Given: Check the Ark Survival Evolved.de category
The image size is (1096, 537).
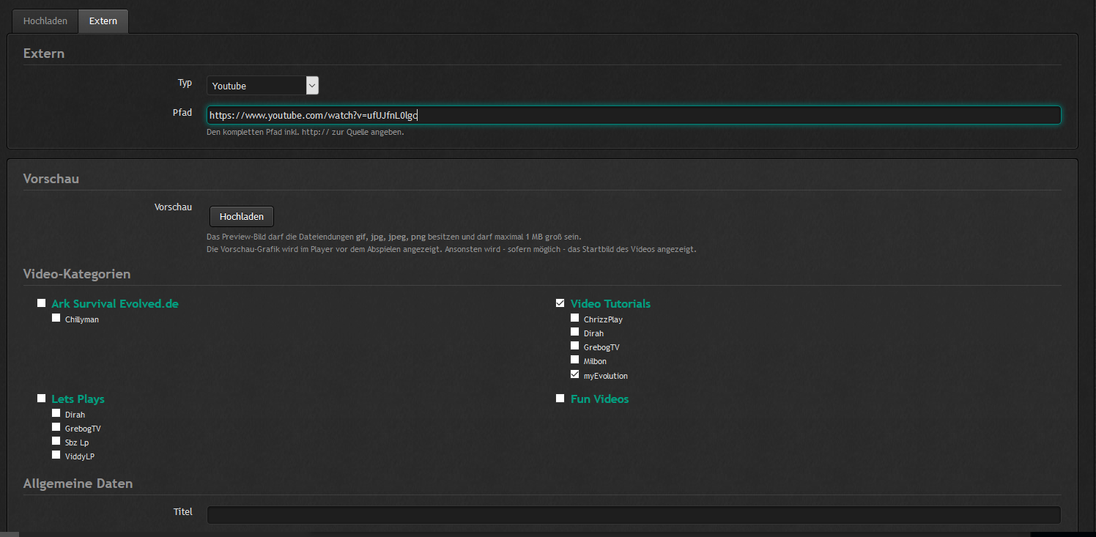Looking at the screenshot, I should tap(42, 303).
